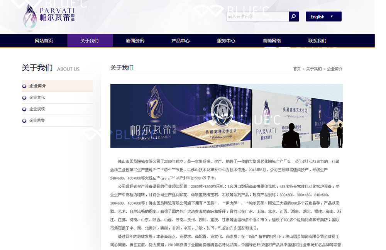Screen dimensions: 386x250
Task: Click the 关于我们 content heading
Action: (122, 68)
